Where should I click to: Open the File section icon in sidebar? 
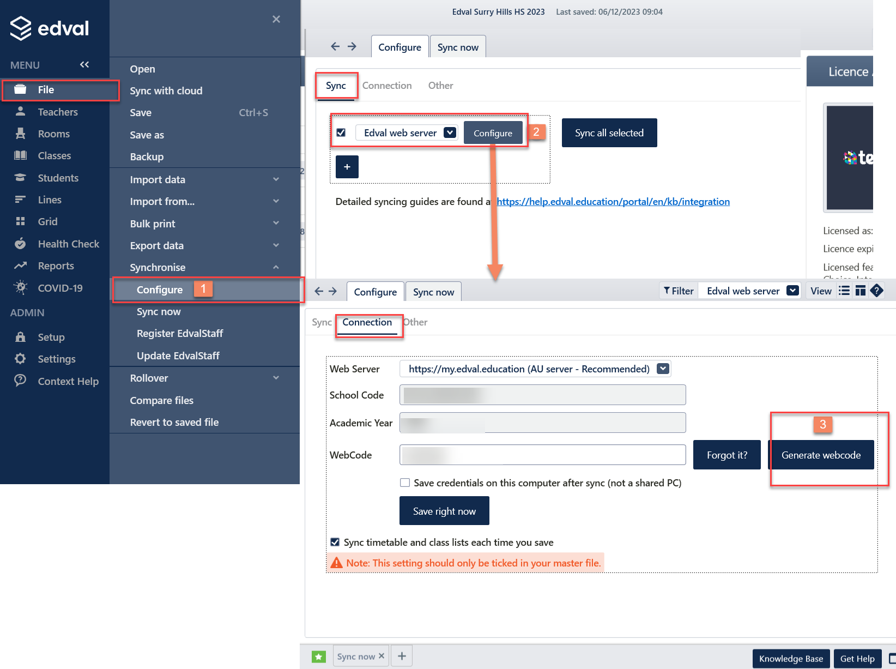[20, 89]
